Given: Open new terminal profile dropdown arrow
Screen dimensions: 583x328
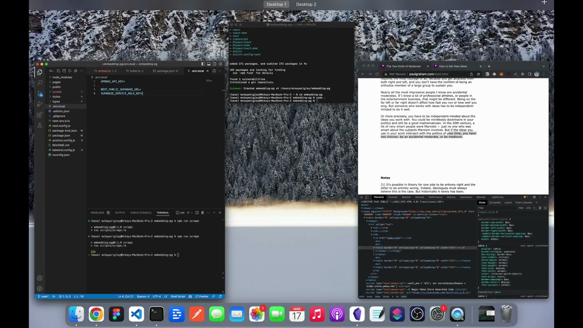Looking at the screenshot, I should [x=192, y=212].
